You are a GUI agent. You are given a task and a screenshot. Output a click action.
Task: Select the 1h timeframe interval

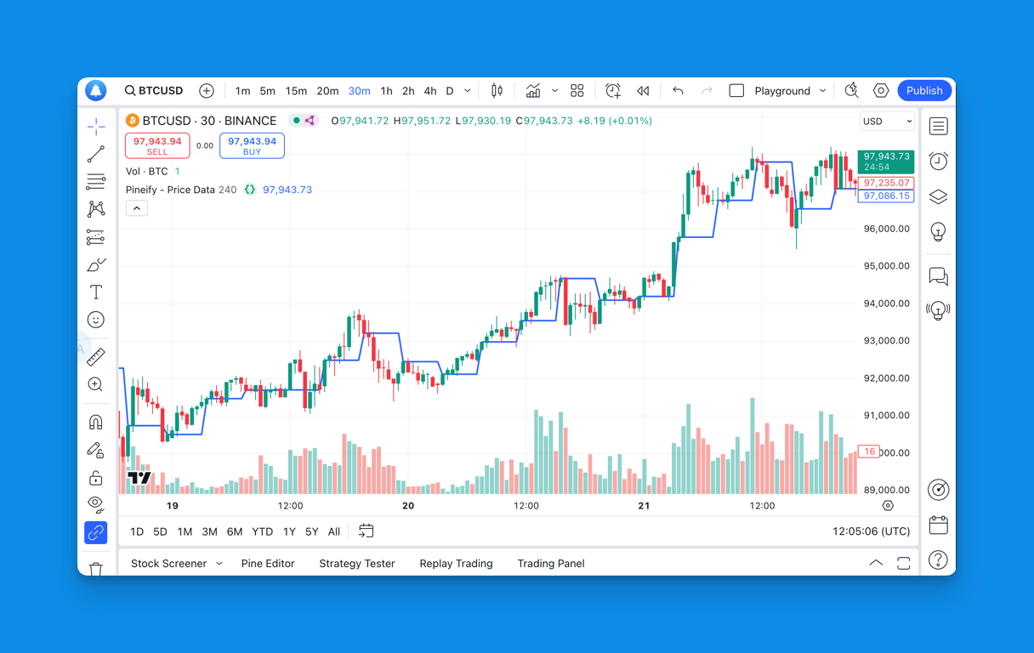click(x=386, y=91)
